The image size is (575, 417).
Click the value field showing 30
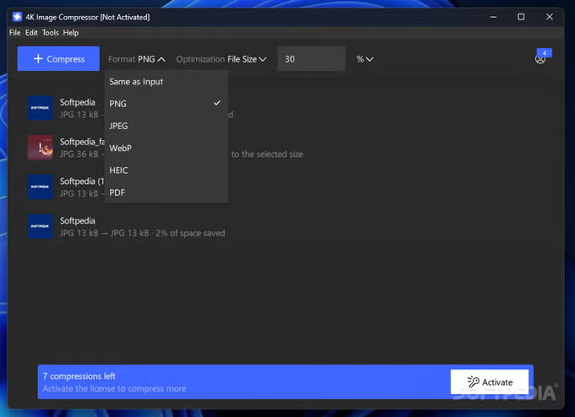click(x=311, y=59)
